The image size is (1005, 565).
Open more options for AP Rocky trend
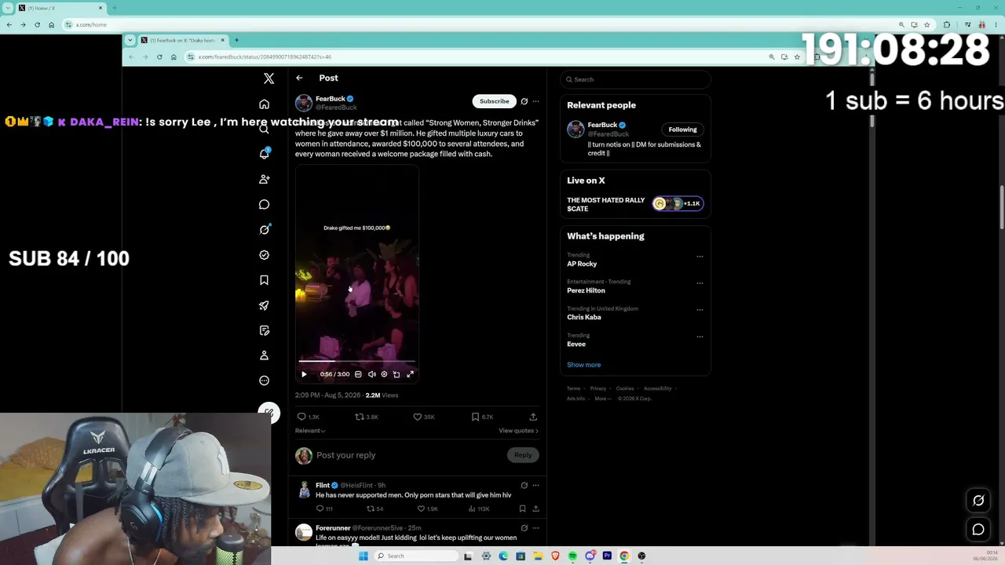coord(700,256)
